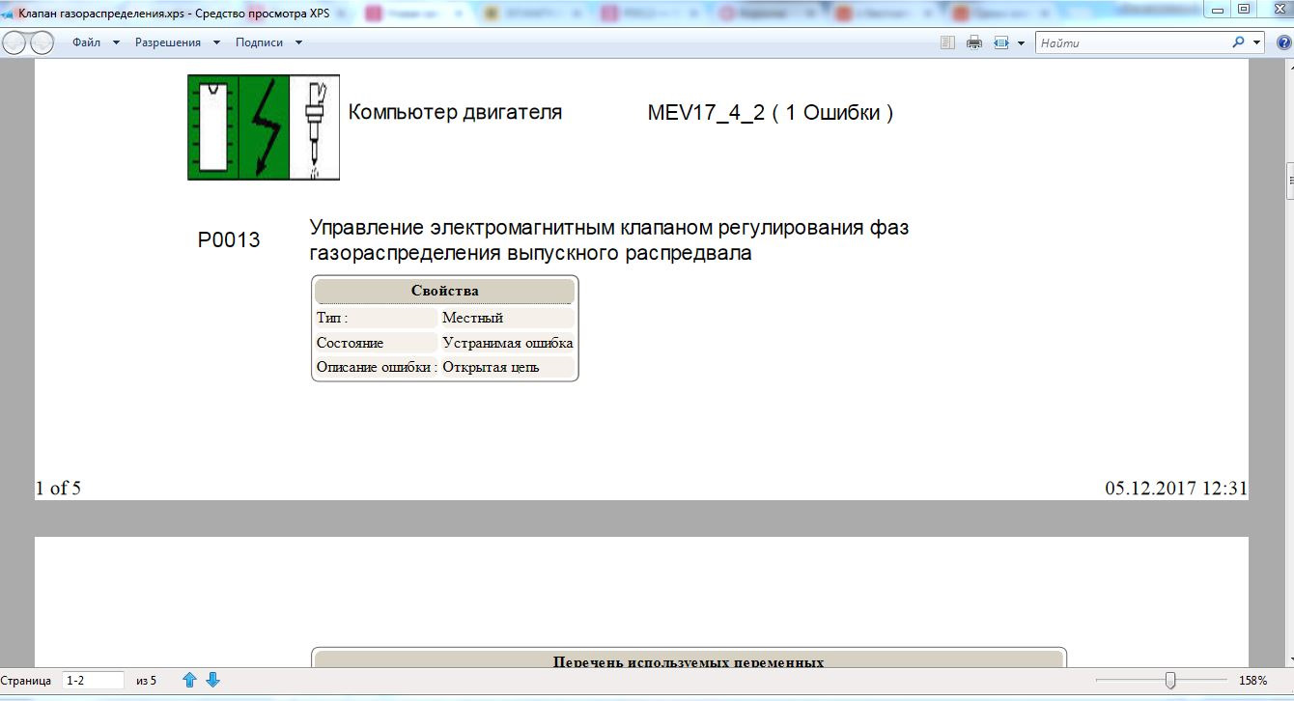
Task: Click the '1 of 5' page footer text
Action: point(58,488)
